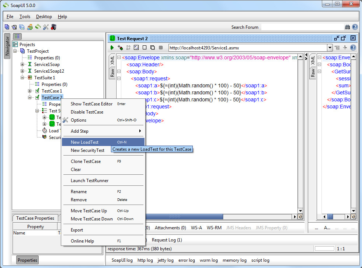Collapse the Test Steps tree node
The width and height of the screenshot is (362, 268).
37,111
